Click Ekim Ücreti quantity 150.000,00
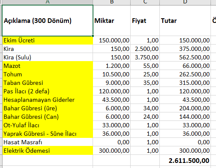 point(112,40)
